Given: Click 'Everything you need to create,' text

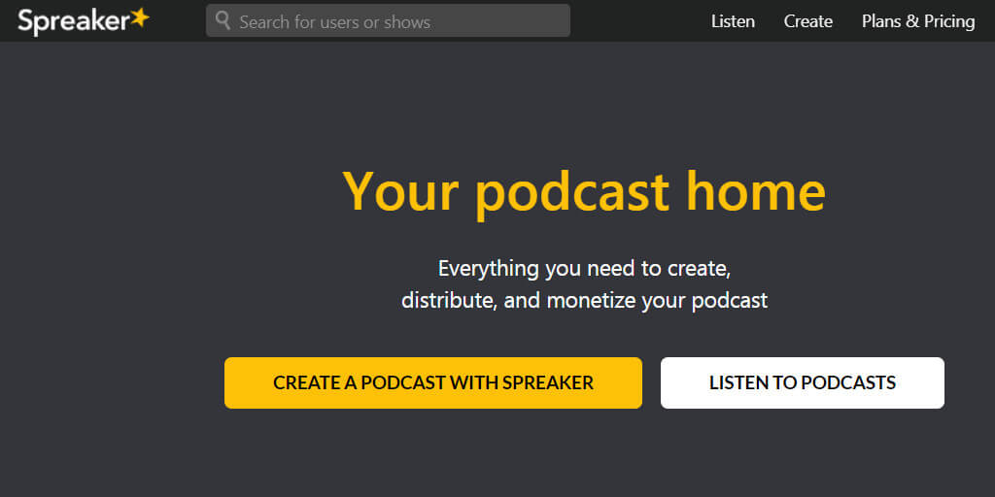Looking at the screenshot, I should (584, 269).
